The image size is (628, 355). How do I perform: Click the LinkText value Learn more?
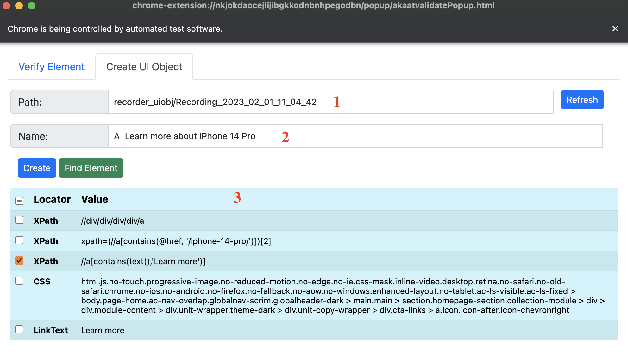(x=103, y=330)
